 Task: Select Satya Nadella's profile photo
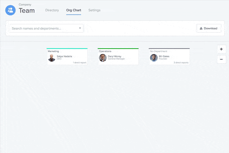pyautogui.click(x=52, y=58)
